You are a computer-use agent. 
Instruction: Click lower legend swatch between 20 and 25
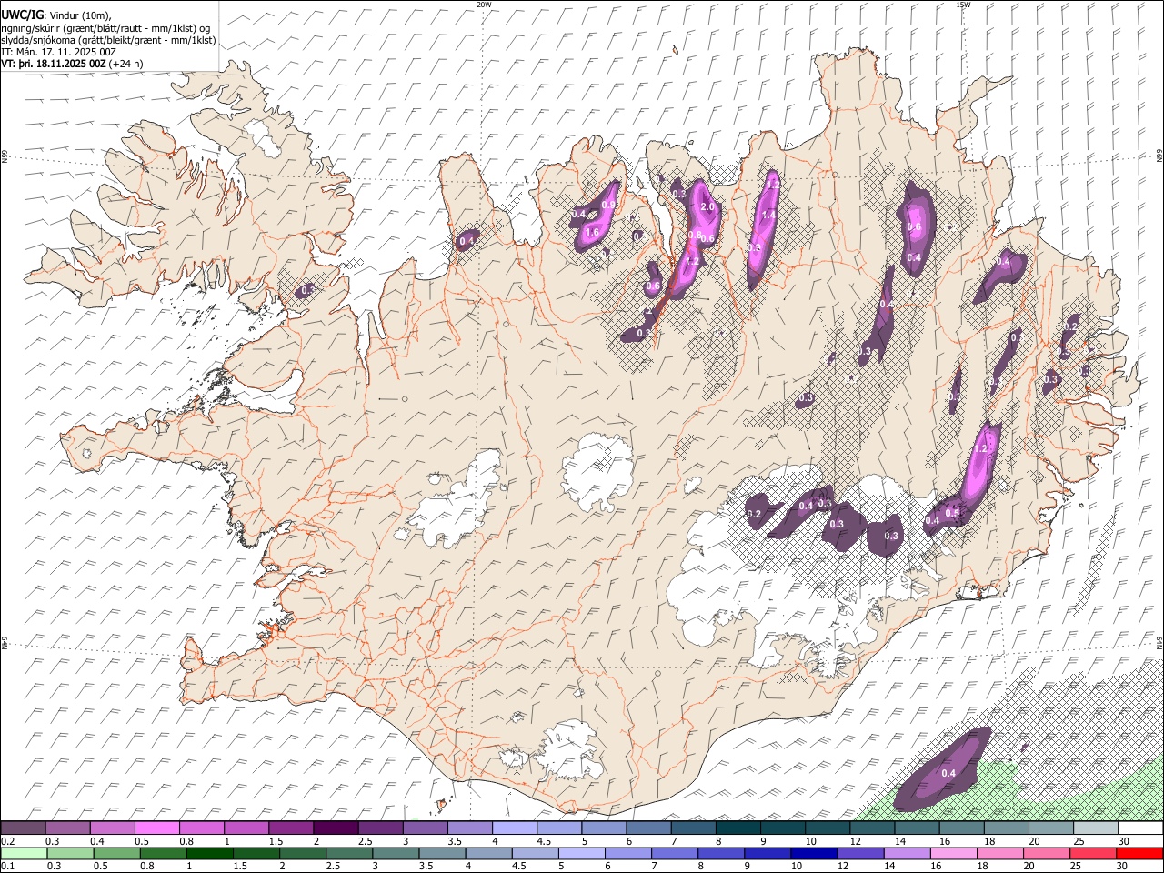(x=1046, y=854)
